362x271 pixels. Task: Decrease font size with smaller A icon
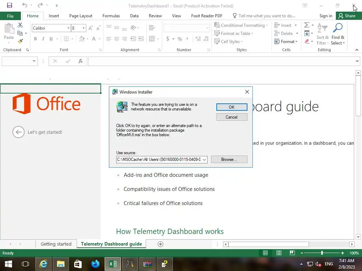point(98,28)
